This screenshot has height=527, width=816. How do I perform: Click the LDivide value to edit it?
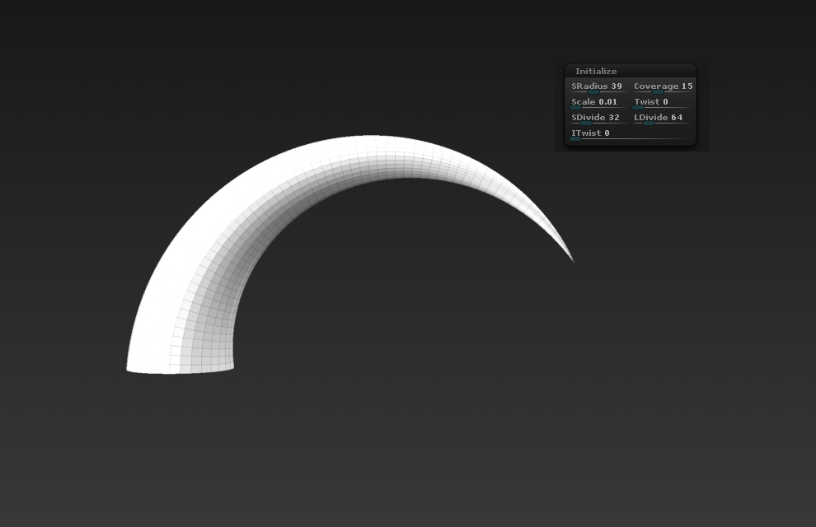coord(678,118)
